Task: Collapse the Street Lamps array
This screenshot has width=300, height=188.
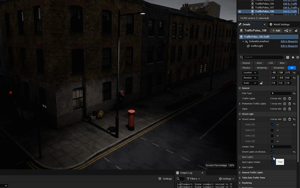Action: 240,119
